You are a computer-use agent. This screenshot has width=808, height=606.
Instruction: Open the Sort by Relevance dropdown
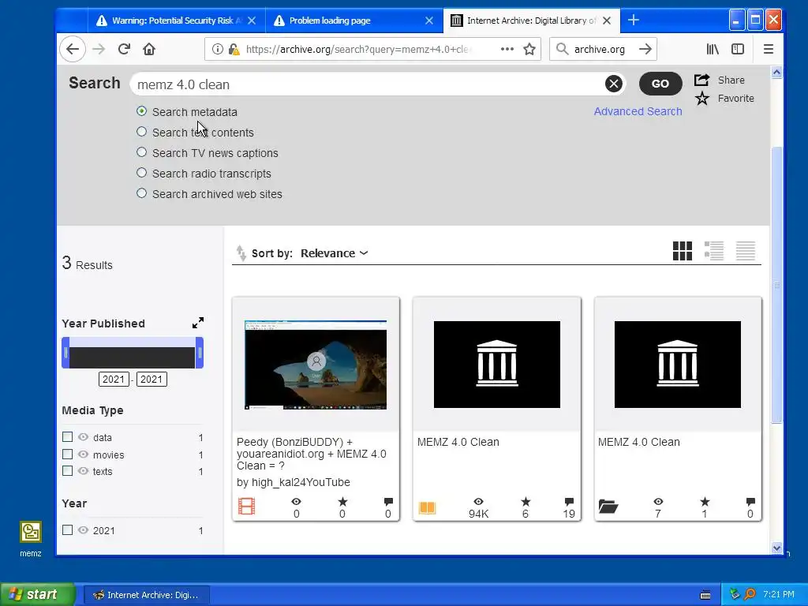coord(334,253)
